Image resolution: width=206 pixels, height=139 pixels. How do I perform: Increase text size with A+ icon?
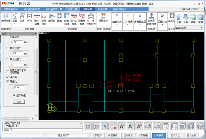[x=122, y=126]
